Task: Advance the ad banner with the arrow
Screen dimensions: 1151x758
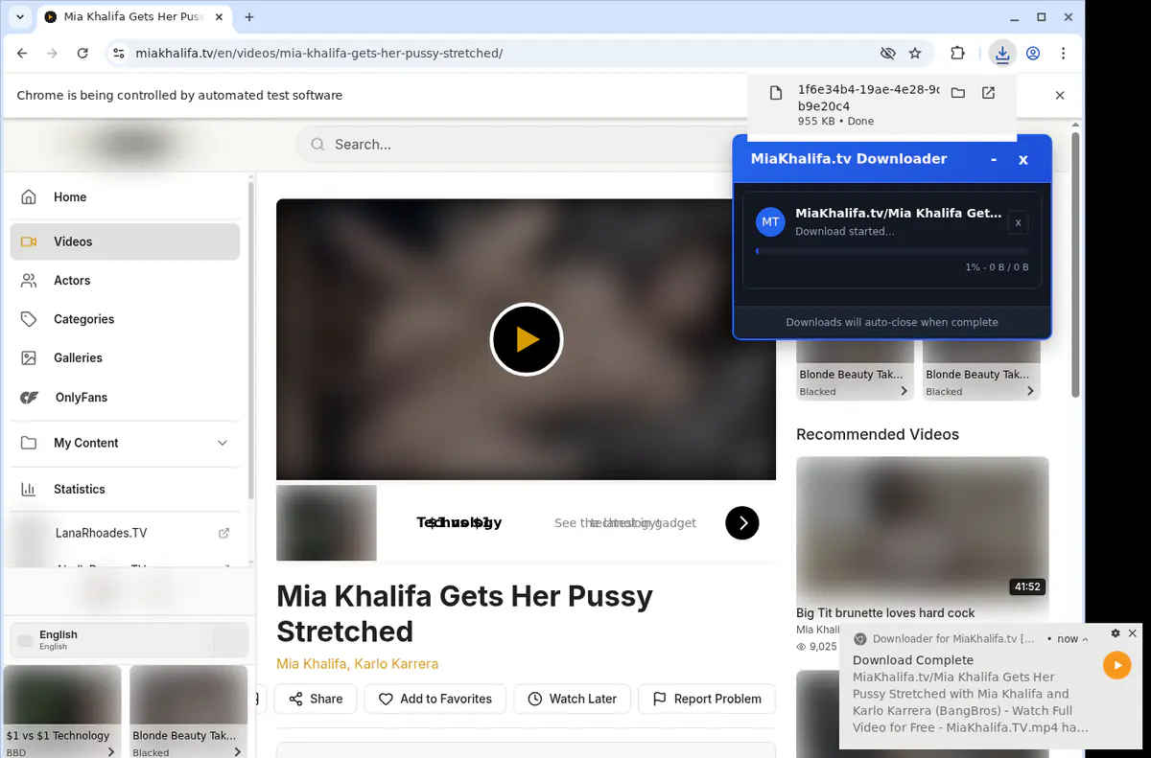Action: pyautogui.click(x=741, y=522)
